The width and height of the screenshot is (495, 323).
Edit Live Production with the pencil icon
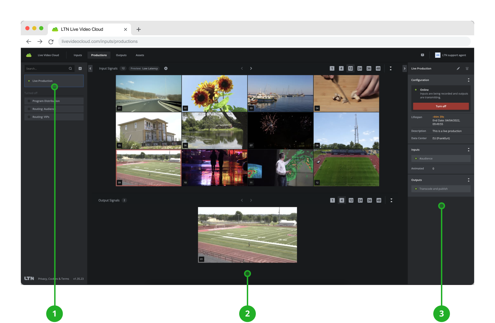(x=458, y=68)
